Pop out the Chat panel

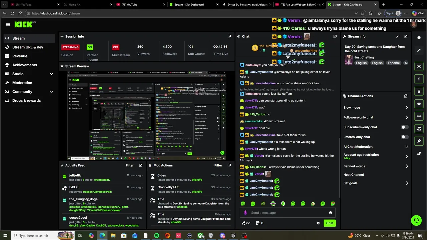[x=335, y=36]
